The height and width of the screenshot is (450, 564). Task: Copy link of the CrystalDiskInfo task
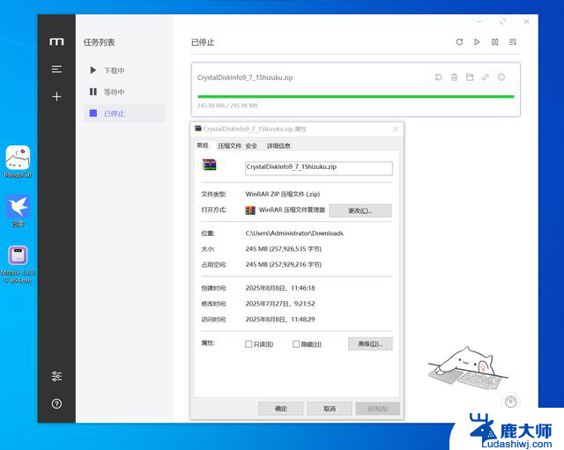(x=486, y=77)
